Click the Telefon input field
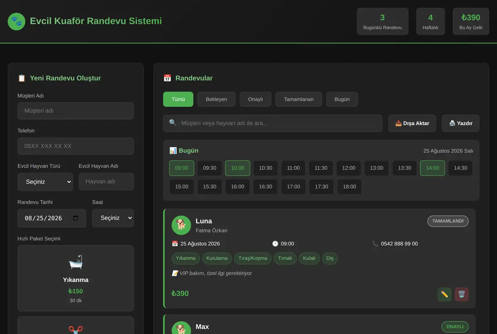The image size is (497, 334). click(x=75, y=146)
